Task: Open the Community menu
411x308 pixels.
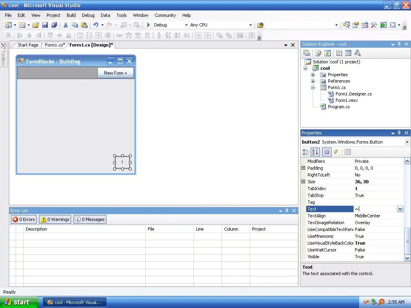Action: click(x=165, y=15)
